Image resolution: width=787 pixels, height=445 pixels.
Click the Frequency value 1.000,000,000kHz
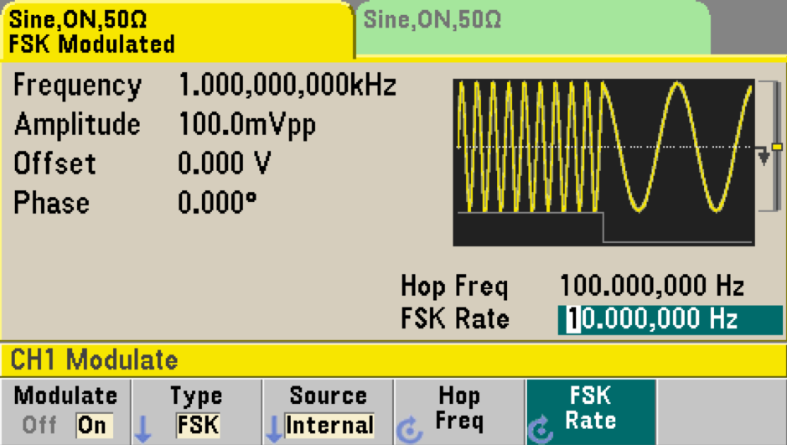[287, 85]
